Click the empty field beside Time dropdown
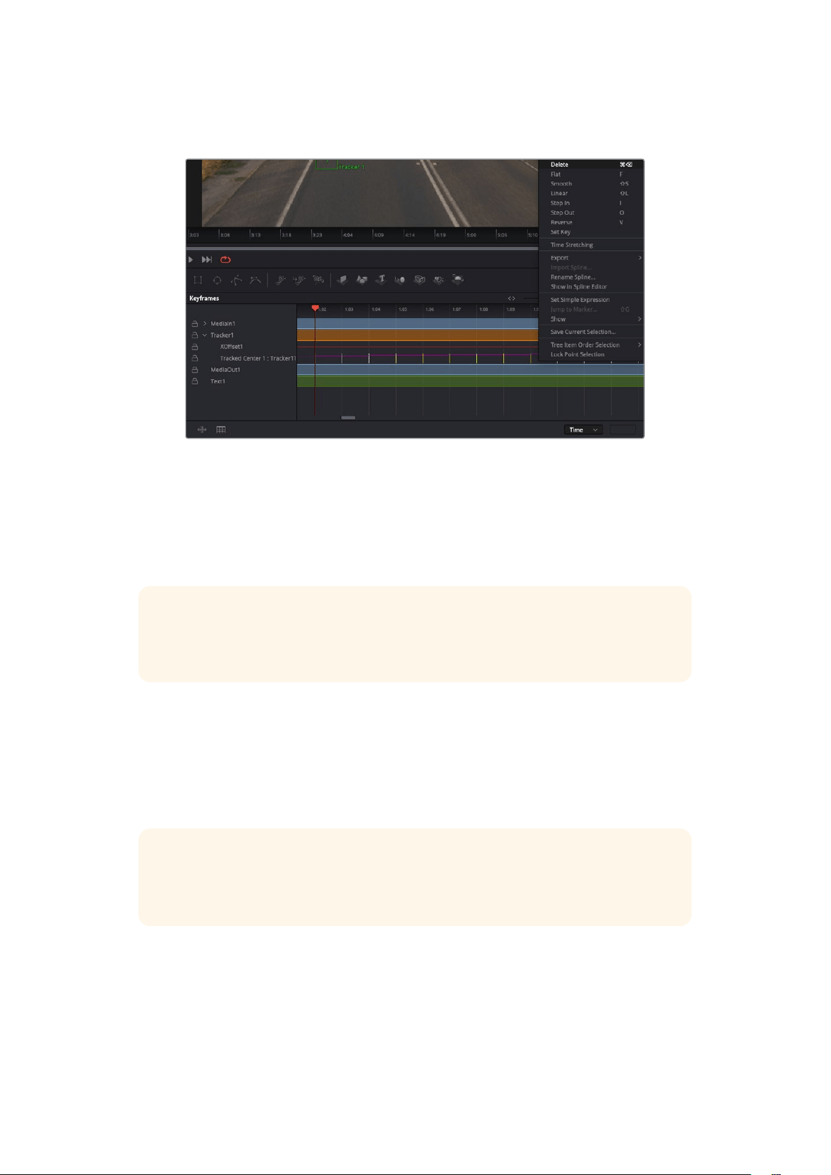Viewport: 831px width, 1175px height. point(623,430)
